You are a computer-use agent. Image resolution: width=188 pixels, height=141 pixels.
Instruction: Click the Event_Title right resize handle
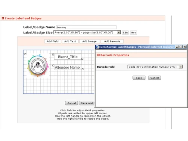[82, 59]
